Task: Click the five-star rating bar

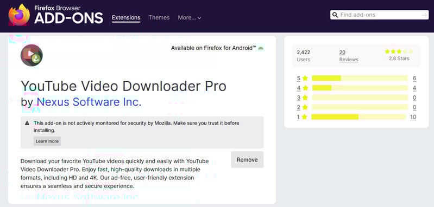Action: (x=360, y=79)
